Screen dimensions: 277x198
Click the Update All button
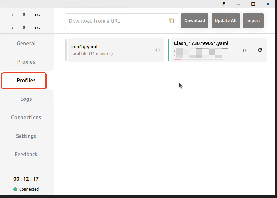click(226, 20)
